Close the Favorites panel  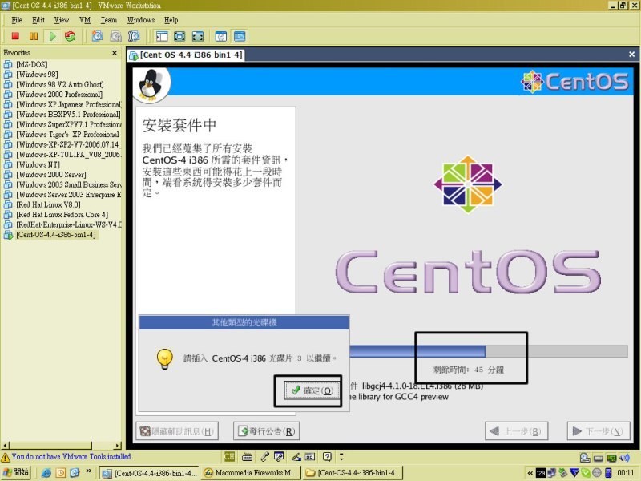click(x=115, y=53)
